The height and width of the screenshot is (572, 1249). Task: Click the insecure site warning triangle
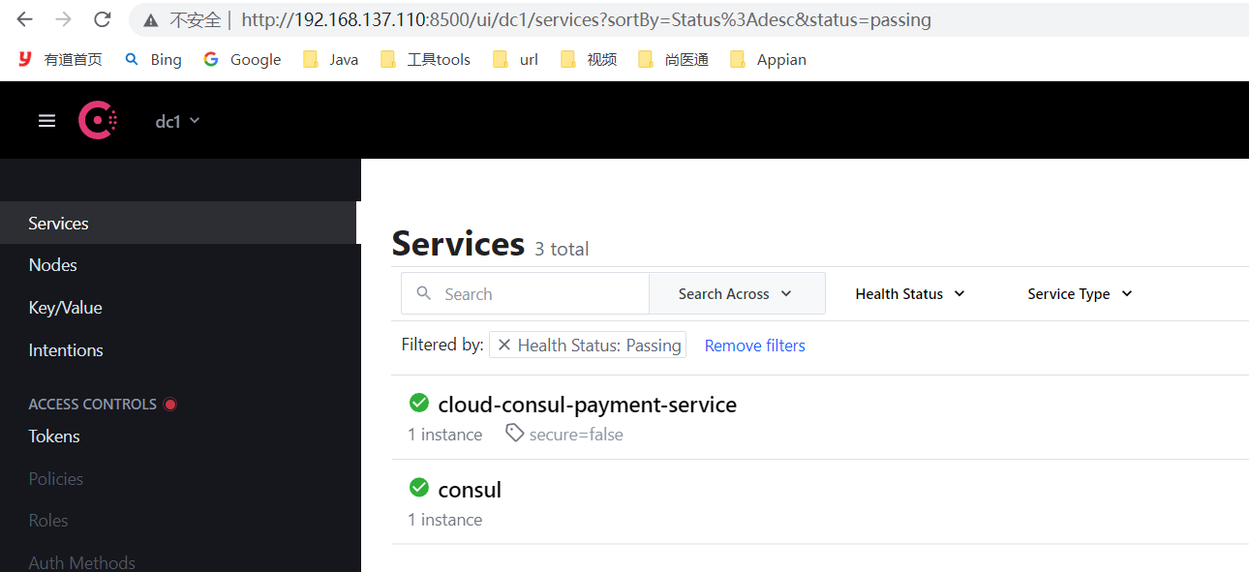[x=150, y=20]
